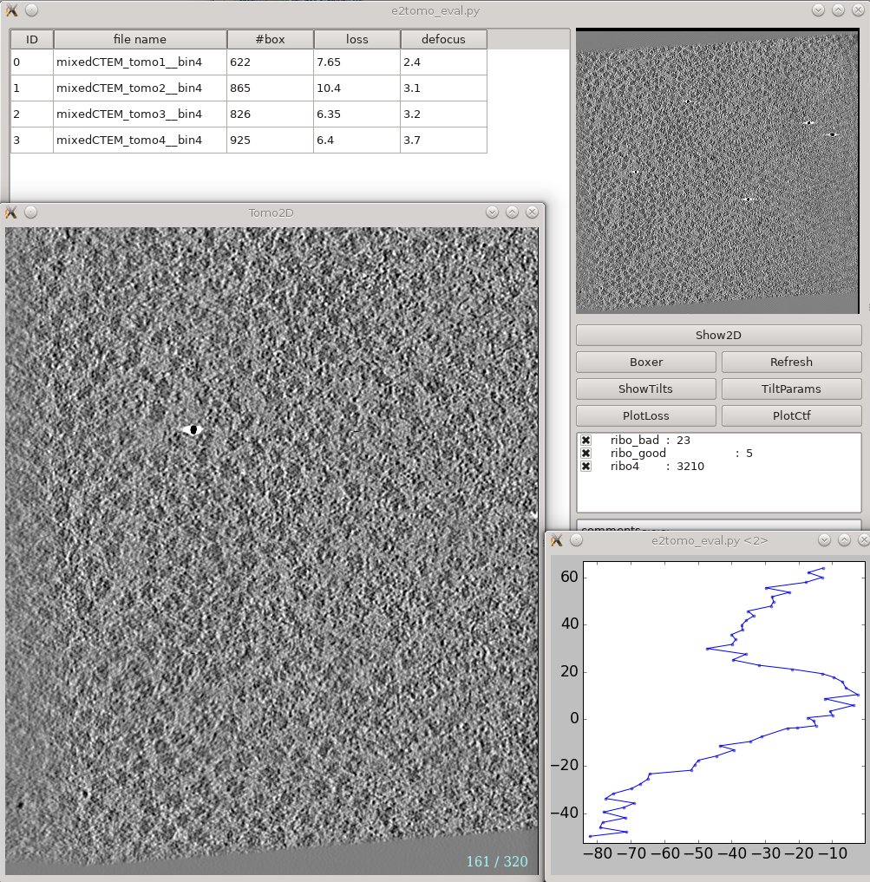
Task: Toggle the ribo_good checkbox
Action: (x=586, y=454)
